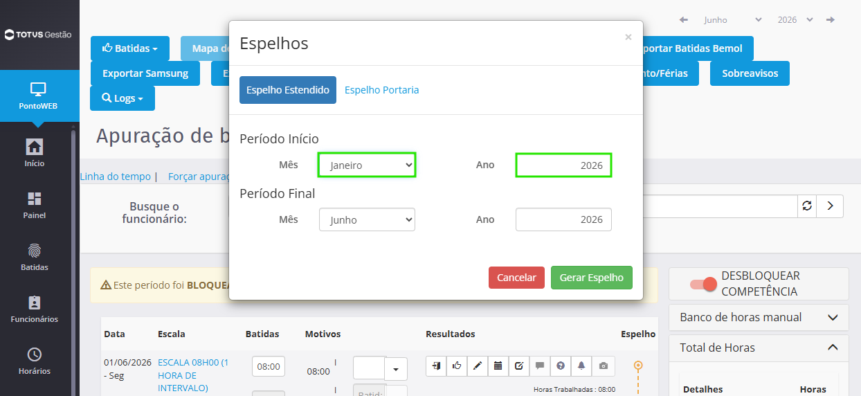Click the bell notification icon in Resultados
This screenshot has width=861, height=396.
point(581,366)
